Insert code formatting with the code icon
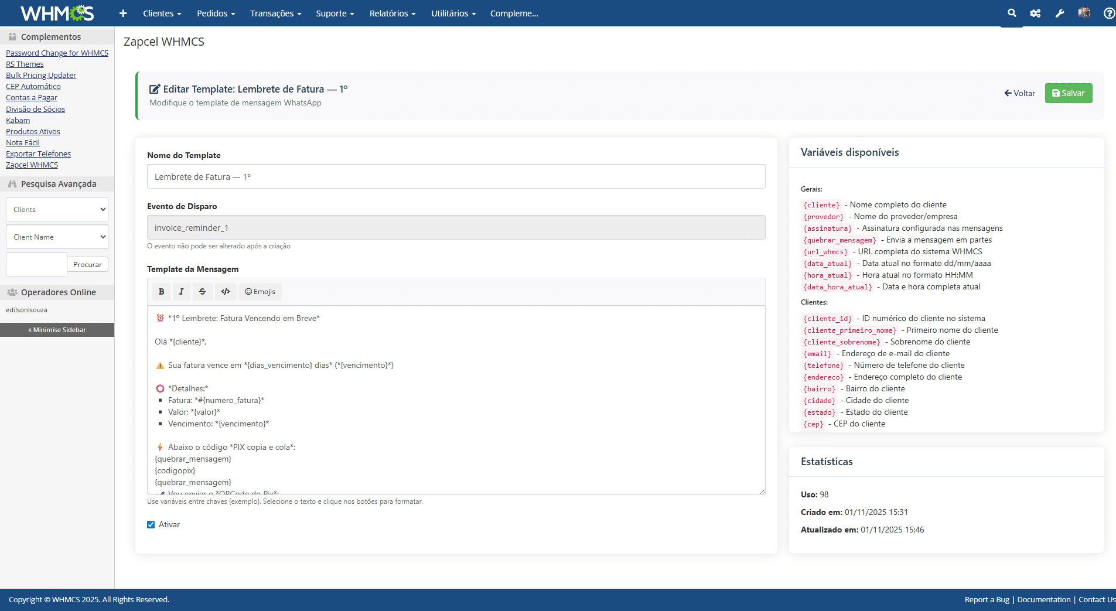The image size is (1116, 611). point(226,292)
